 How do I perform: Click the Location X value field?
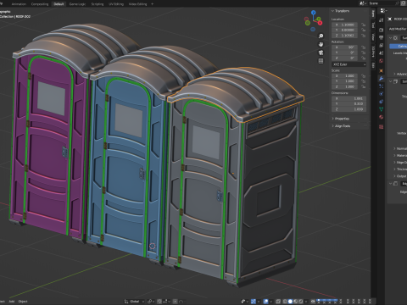click(345, 25)
